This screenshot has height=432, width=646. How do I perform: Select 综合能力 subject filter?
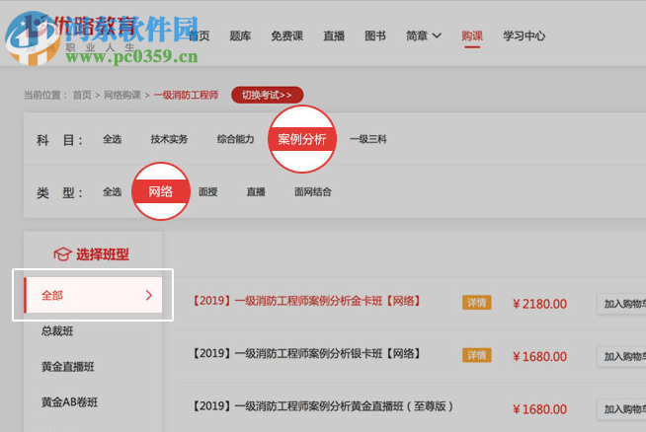click(x=235, y=139)
